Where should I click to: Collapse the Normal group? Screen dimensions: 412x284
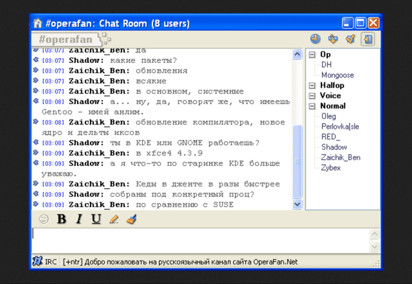click(x=312, y=106)
